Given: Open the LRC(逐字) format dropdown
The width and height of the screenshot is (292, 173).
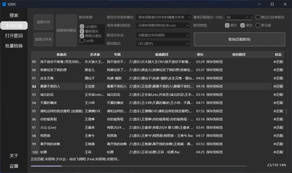Looking at the screenshot, I should point(163,43).
